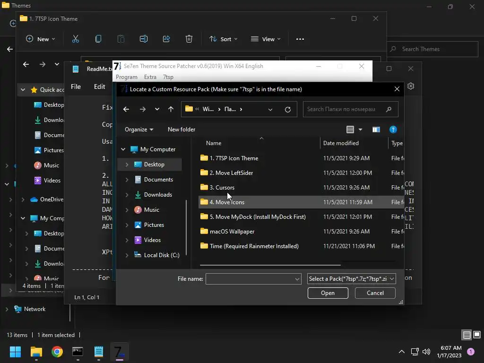The image size is (484, 363).
Task: Open the 7tsp menu in Se7en Patcher
Action: click(168, 77)
